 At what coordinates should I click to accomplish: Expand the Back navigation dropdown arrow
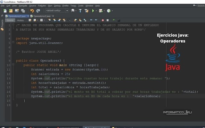[x=38, y=20]
